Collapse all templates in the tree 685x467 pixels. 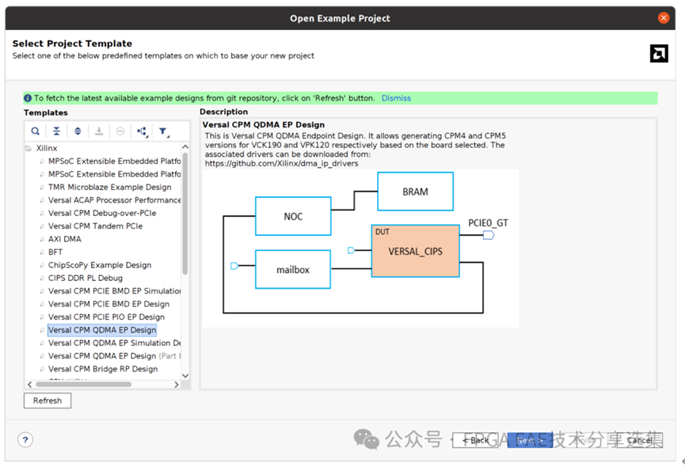(x=56, y=131)
